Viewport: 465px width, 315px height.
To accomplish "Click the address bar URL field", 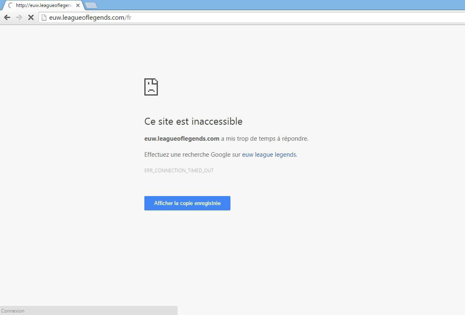I will (x=252, y=18).
